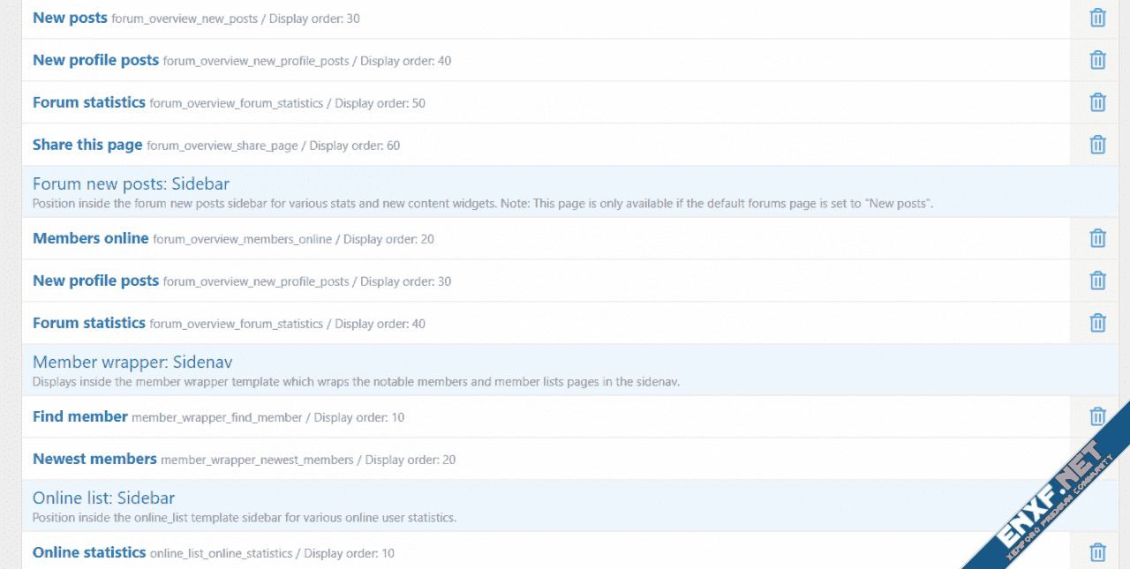Viewport: 1130px width, 569px height.
Task: Open Forum statistics with display order 40
Action: click(x=88, y=323)
